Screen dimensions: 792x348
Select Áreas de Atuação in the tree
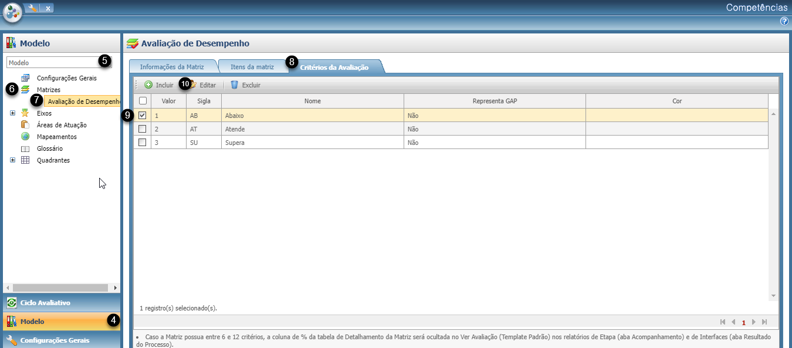point(62,125)
